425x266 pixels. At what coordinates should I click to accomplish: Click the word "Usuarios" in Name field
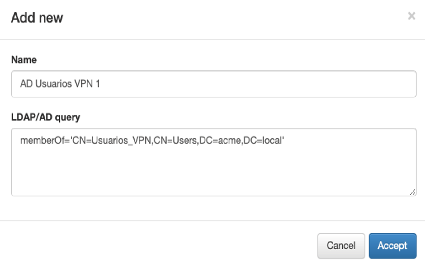[x=50, y=84]
